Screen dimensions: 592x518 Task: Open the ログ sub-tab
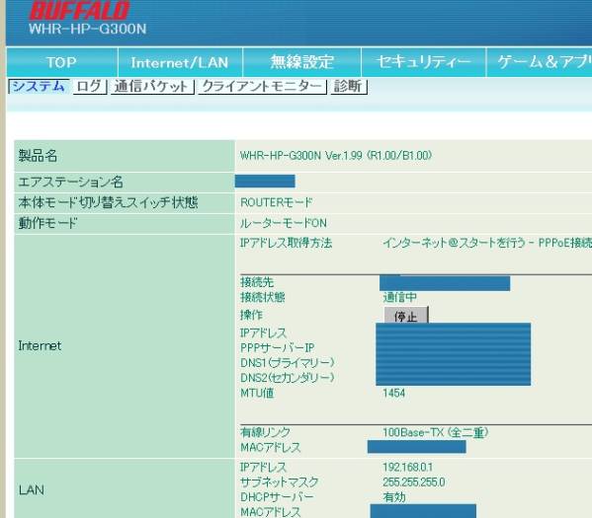(x=89, y=87)
